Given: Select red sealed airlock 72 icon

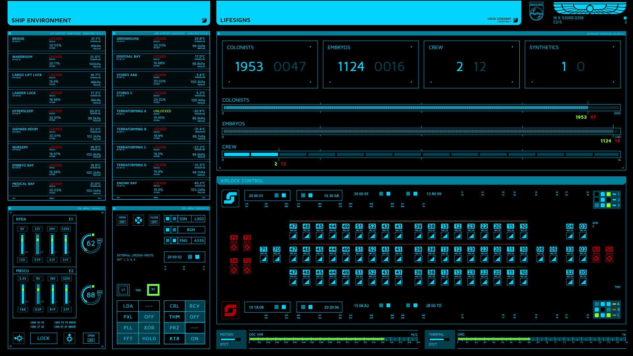Looking at the screenshot, I should coord(247,270).
